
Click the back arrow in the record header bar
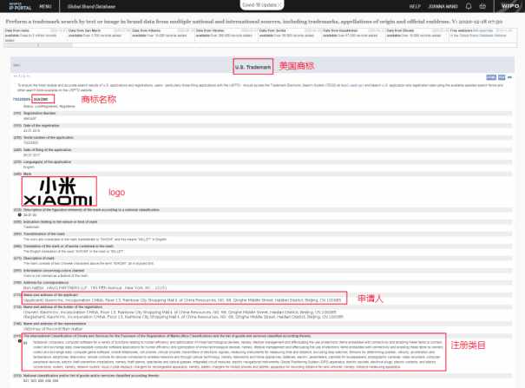[16, 65]
